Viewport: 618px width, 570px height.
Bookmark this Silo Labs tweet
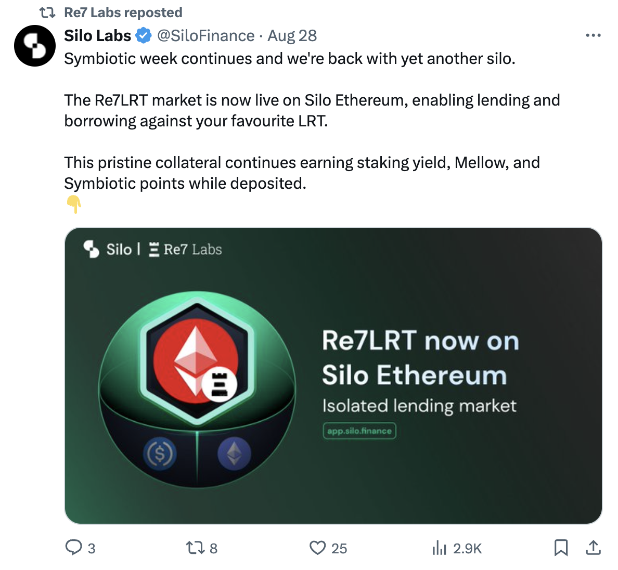tap(561, 547)
